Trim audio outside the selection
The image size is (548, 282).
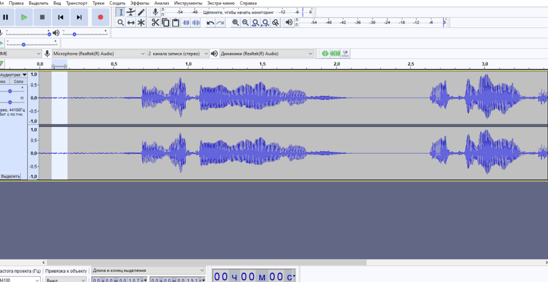[x=186, y=23]
